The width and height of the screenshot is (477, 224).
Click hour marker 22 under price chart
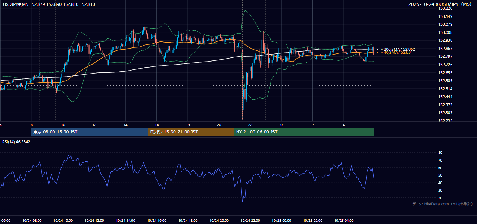(x=250, y=125)
